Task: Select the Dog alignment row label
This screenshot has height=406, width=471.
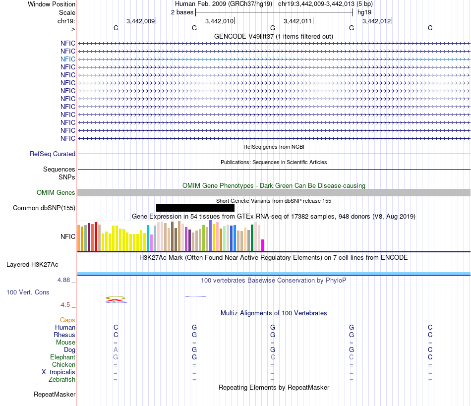Action: coord(70,350)
